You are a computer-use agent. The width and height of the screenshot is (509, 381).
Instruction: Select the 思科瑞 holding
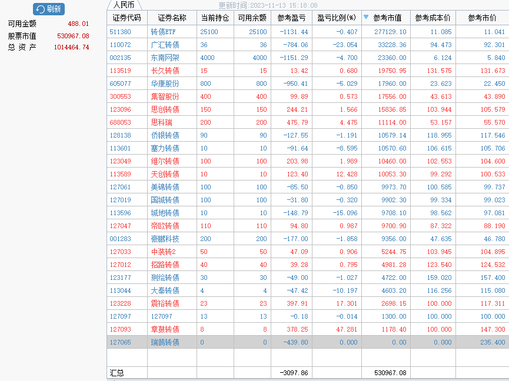tap(161, 122)
